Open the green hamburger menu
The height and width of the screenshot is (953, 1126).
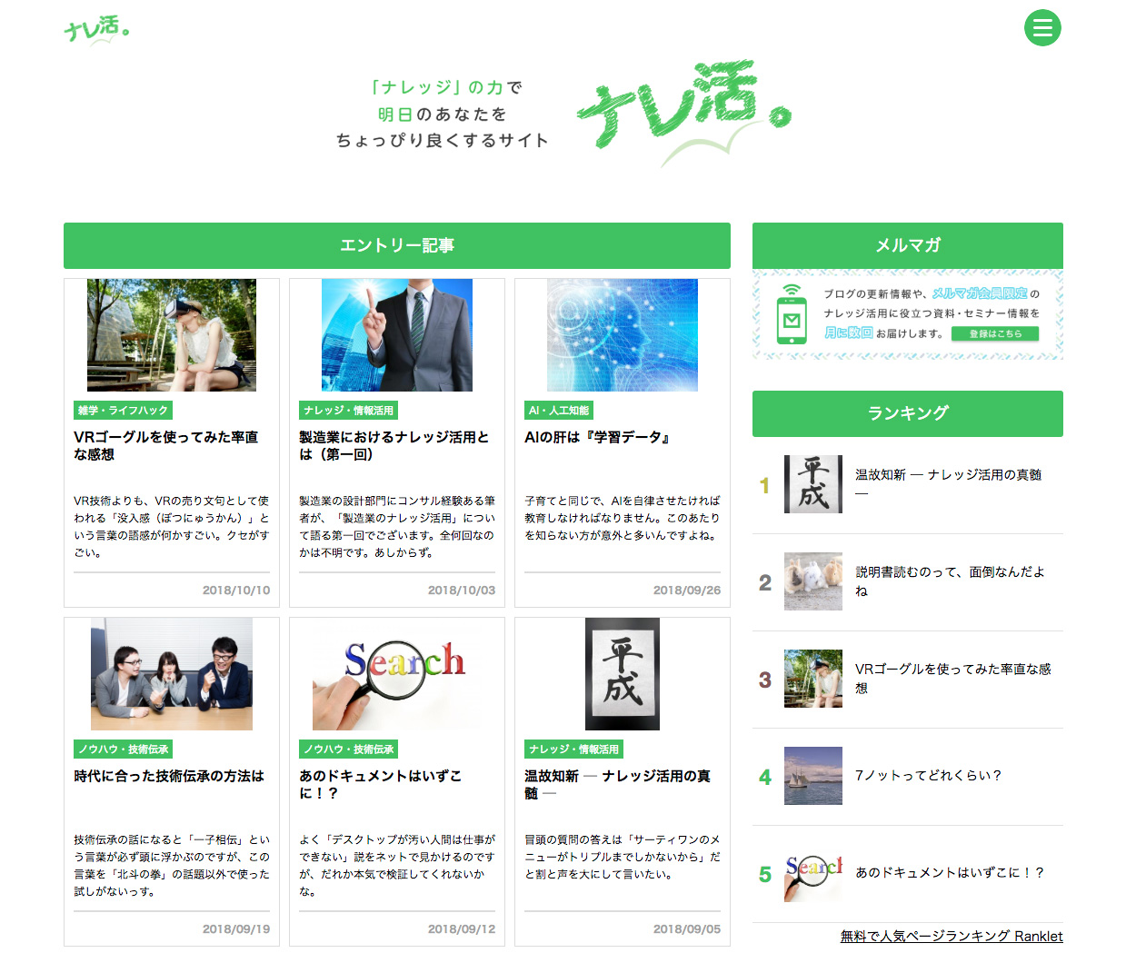point(1042,27)
